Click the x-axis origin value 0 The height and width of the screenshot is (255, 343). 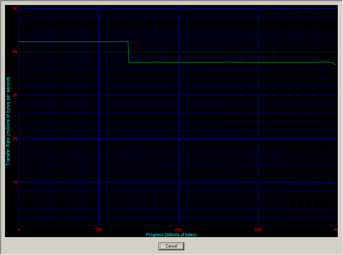coord(19,229)
